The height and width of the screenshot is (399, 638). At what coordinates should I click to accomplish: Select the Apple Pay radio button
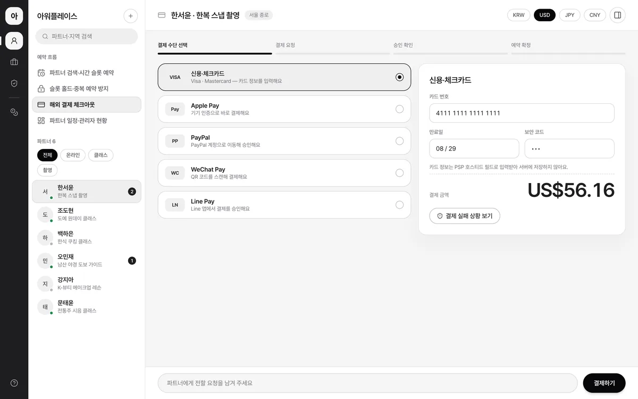400,109
